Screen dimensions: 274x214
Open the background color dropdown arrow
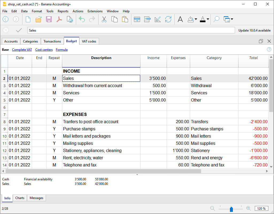[x=195, y=19]
